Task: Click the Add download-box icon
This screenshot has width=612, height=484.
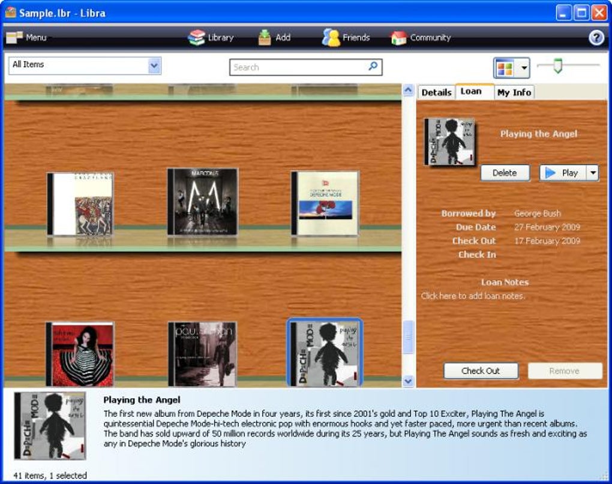Action: 265,37
